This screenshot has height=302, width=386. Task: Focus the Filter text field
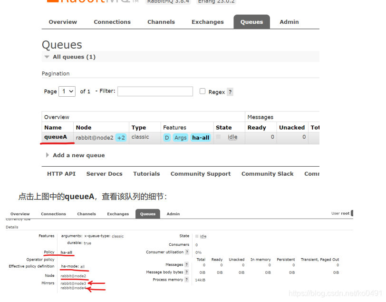coord(155,91)
